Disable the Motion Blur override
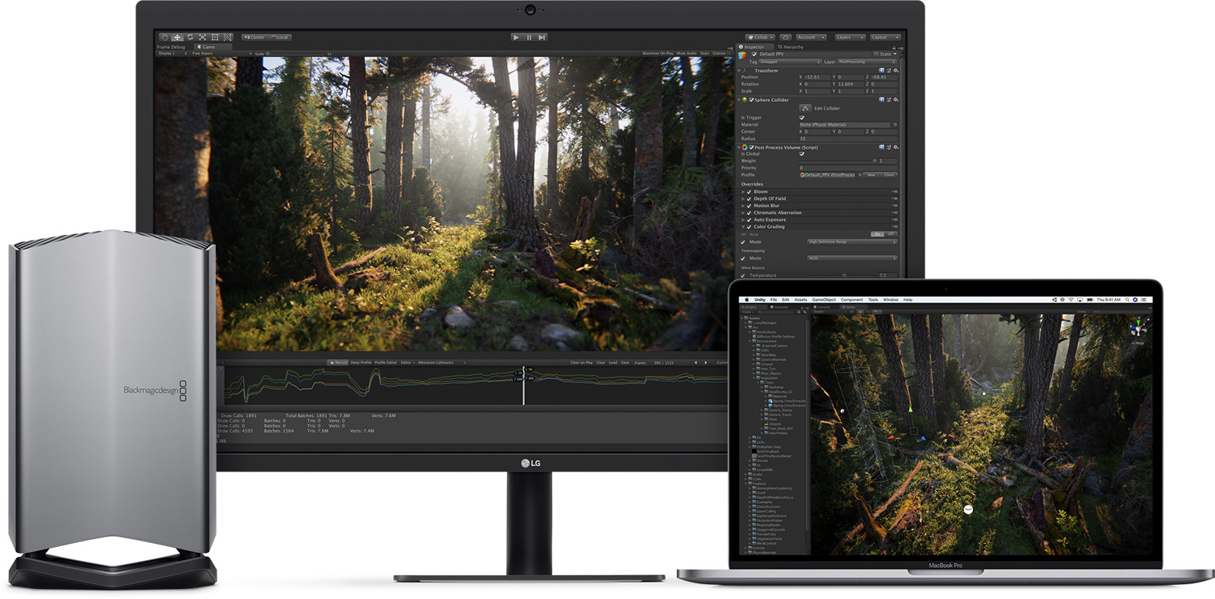1215x599 pixels. pos(749,205)
